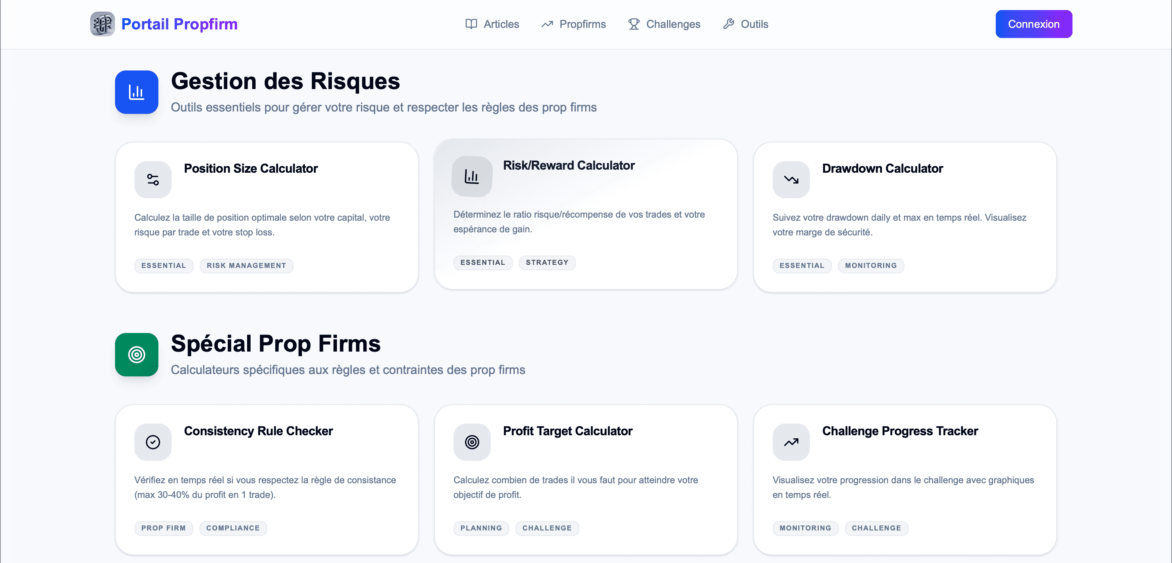Click the trophy icon beside Challenges

tap(633, 24)
